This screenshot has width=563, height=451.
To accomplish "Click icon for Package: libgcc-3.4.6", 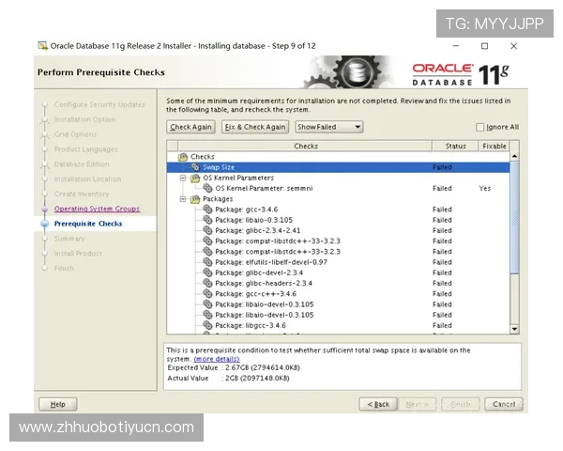I will click(207, 325).
